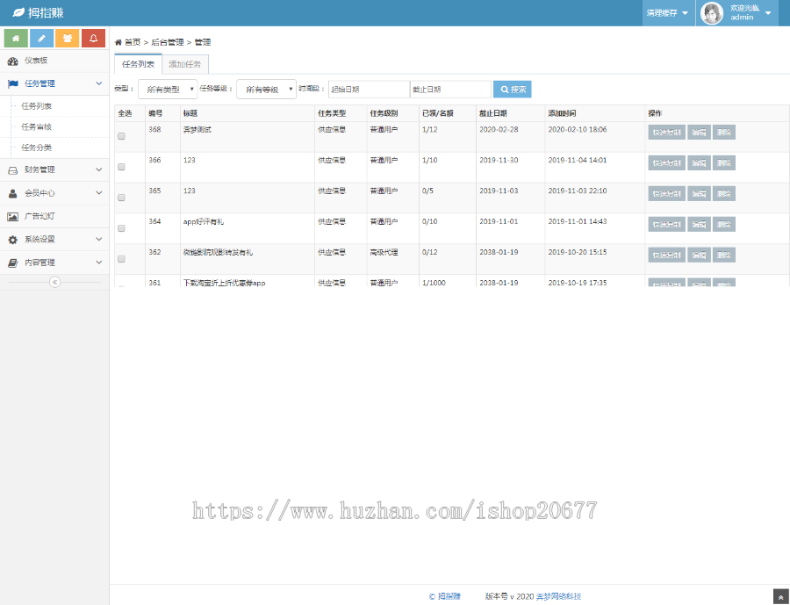Tick the checkbox for task 368
790x605 pixels.
pos(121,136)
